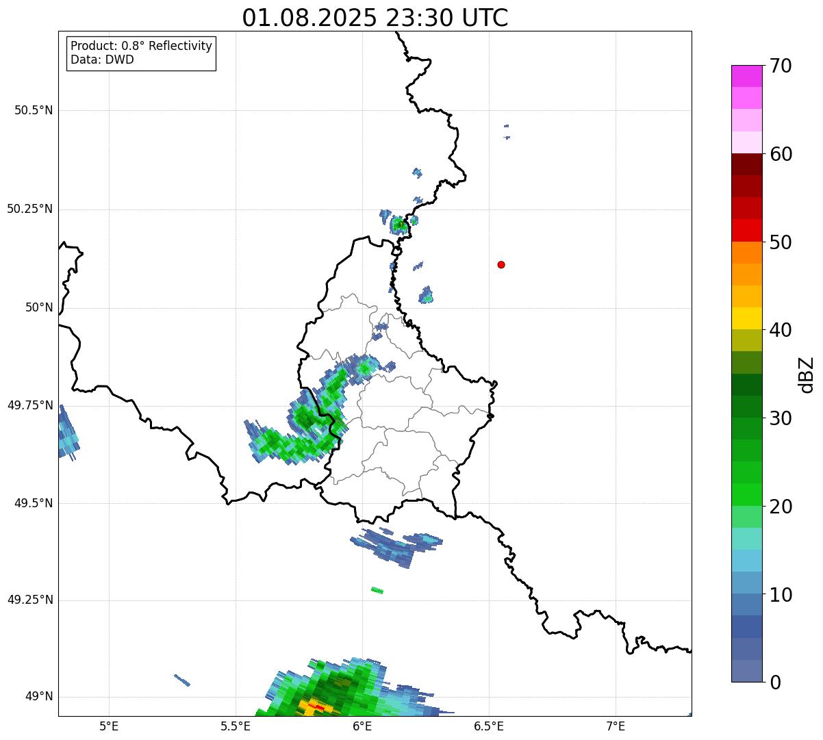Click the radar echo cluster near 50.2°N border
This screenshot has height=740, width=823.
399,224
